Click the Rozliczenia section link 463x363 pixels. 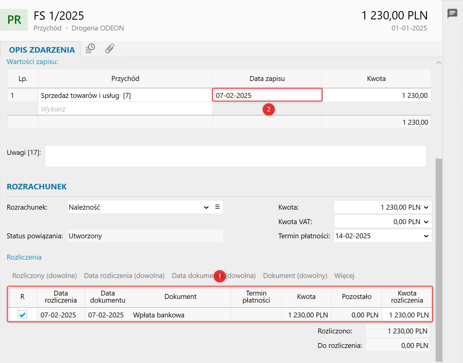point(24,257)
